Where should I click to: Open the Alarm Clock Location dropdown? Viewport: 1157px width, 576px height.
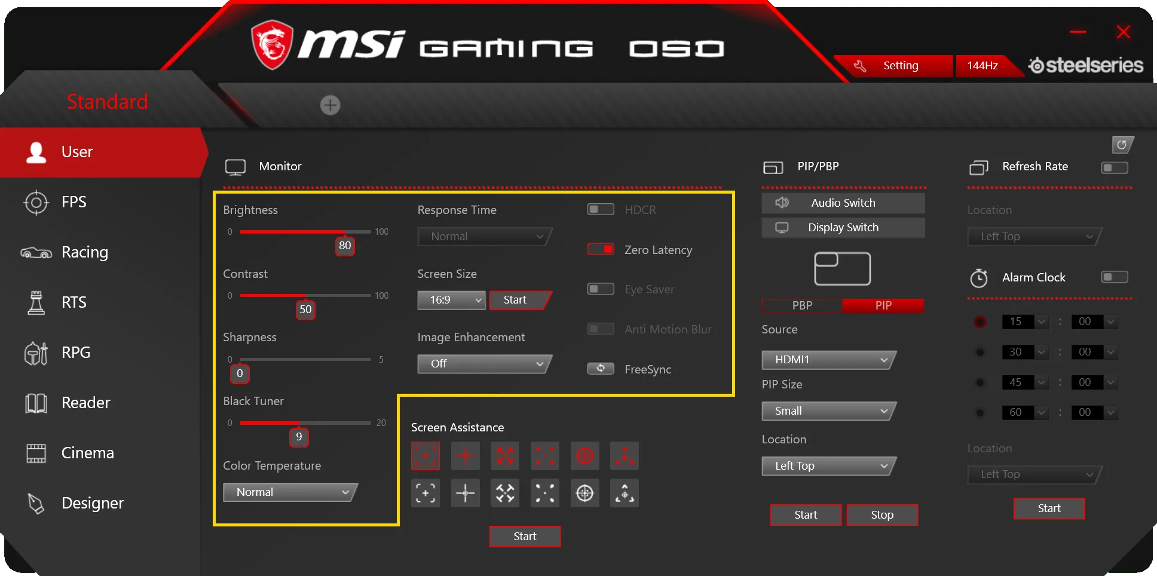(1034, 474)
